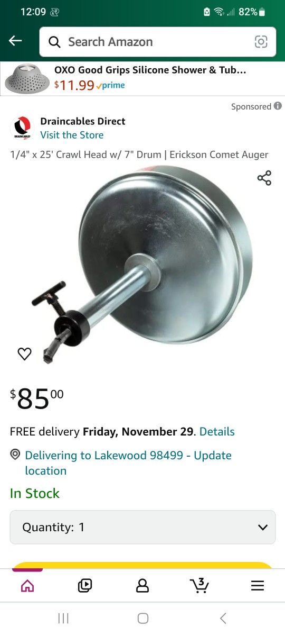Screen dimensions: 285x635
Task: Open the OXO Good Grips sponsored ad
Action: pyautogui.click(x=142, y=78)
